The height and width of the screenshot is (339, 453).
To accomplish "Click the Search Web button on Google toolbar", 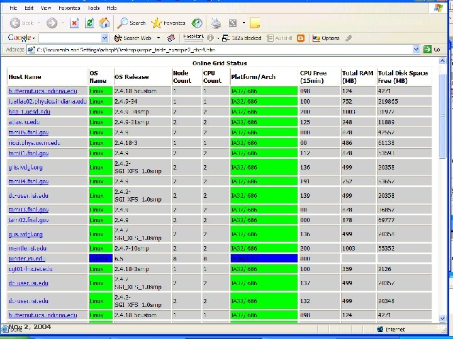I will (x=133, y=38).
